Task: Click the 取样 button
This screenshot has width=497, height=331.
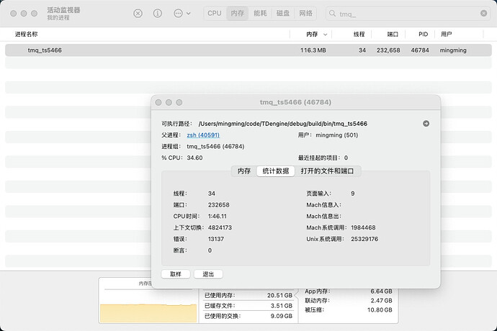Action: coord(176,274)
